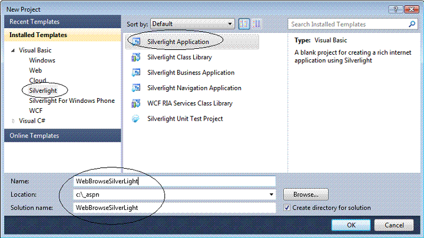Select WCF RIA Services Class Library text
424x238 pixels.
tap(190, 103)
